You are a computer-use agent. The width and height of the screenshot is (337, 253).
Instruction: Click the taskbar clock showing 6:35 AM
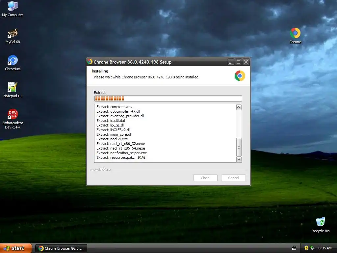(x=325, y=248)
